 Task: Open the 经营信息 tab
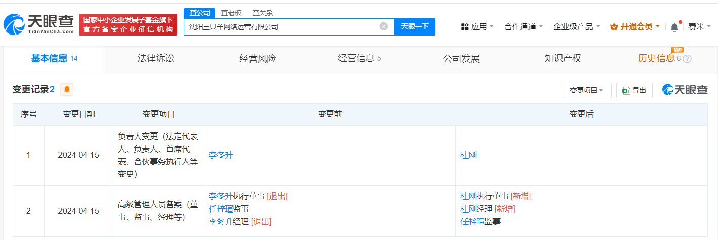tap(359, 58)
